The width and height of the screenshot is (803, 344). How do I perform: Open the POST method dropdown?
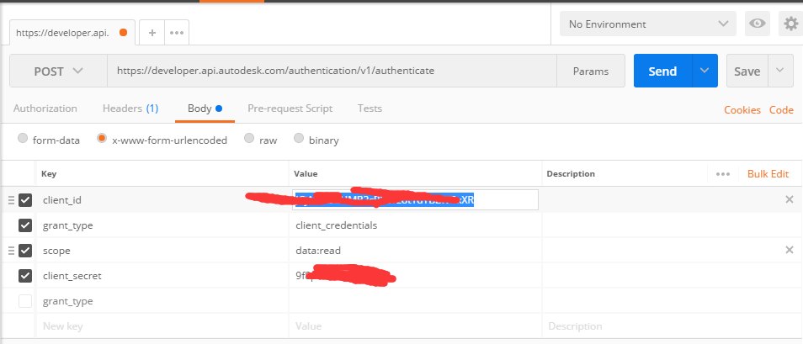[x=58, y=71]
